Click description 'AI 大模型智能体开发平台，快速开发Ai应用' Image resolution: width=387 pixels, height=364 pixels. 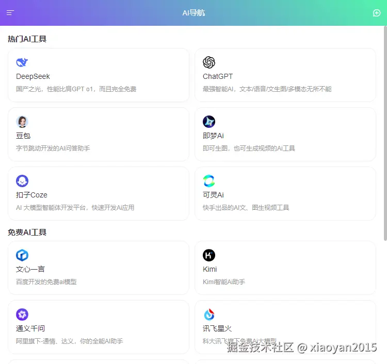[x=75, y=208]
